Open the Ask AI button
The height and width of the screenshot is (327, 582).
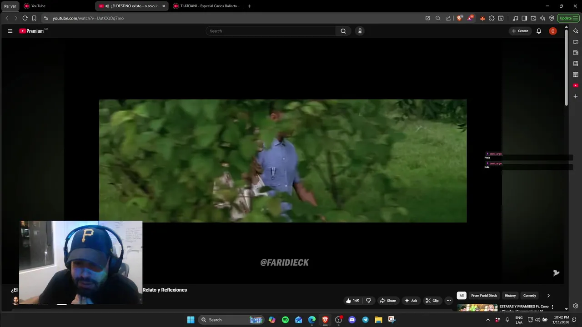[x=411, y=301]
